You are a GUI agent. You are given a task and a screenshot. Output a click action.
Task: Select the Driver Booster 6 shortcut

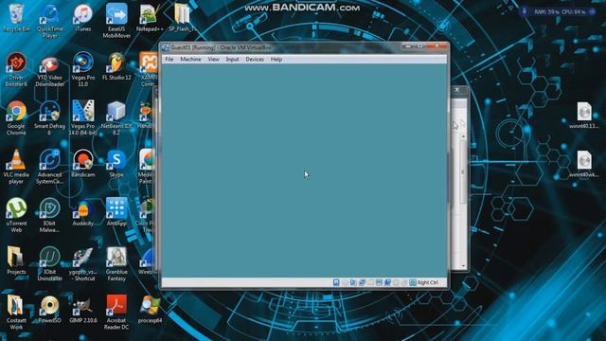pos(16,69)
